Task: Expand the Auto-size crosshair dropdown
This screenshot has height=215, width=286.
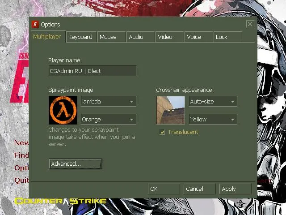Action: 213,101
